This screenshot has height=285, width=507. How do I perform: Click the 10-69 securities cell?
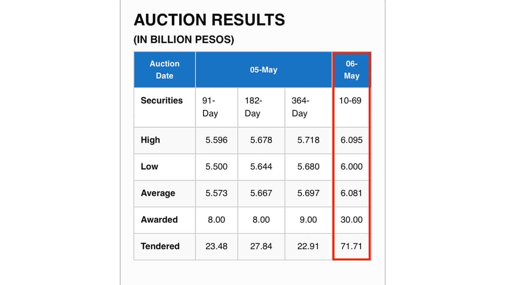click(351, 101)
